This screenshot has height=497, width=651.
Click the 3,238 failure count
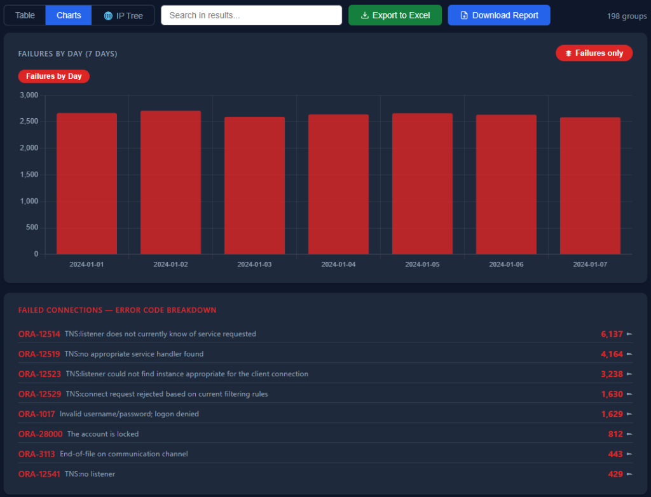click(612, 374)
